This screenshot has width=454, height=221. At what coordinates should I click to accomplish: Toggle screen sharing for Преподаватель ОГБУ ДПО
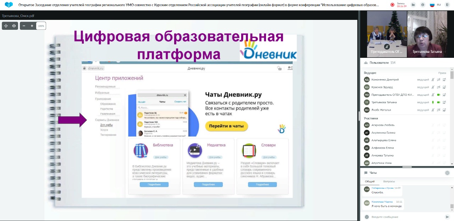(444, 95)
